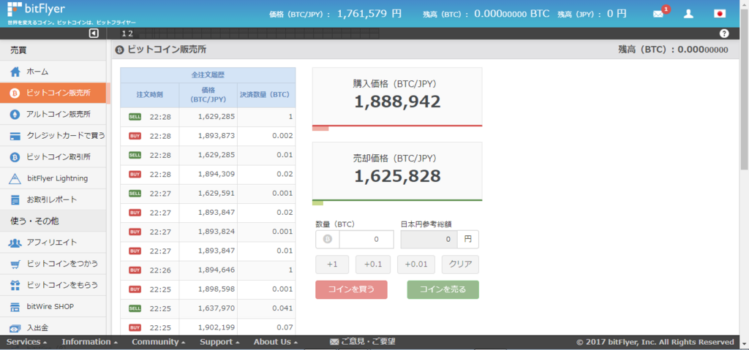This screenshot has height=350, width=749.
Task: Expand the Services footer menu
Action: pyautogui.click(x=27, y=342)
